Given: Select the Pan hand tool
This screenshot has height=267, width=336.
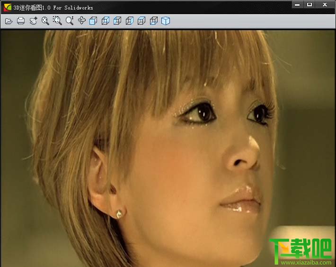Looking at the screenshot, I should 33,20.
